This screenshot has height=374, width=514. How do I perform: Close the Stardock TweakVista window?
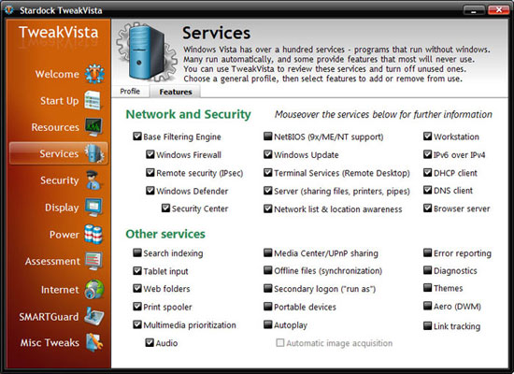coord(498,10)
